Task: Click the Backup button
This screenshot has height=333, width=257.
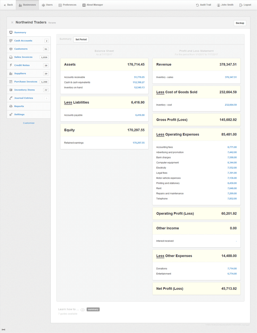Action: tap(240, 23)
